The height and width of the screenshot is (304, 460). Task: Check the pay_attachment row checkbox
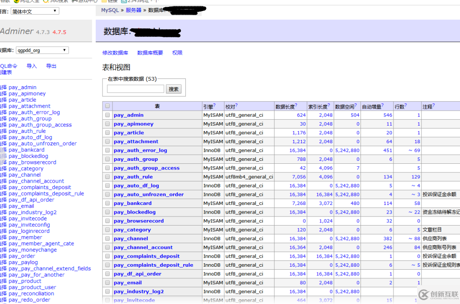(107, 141)
